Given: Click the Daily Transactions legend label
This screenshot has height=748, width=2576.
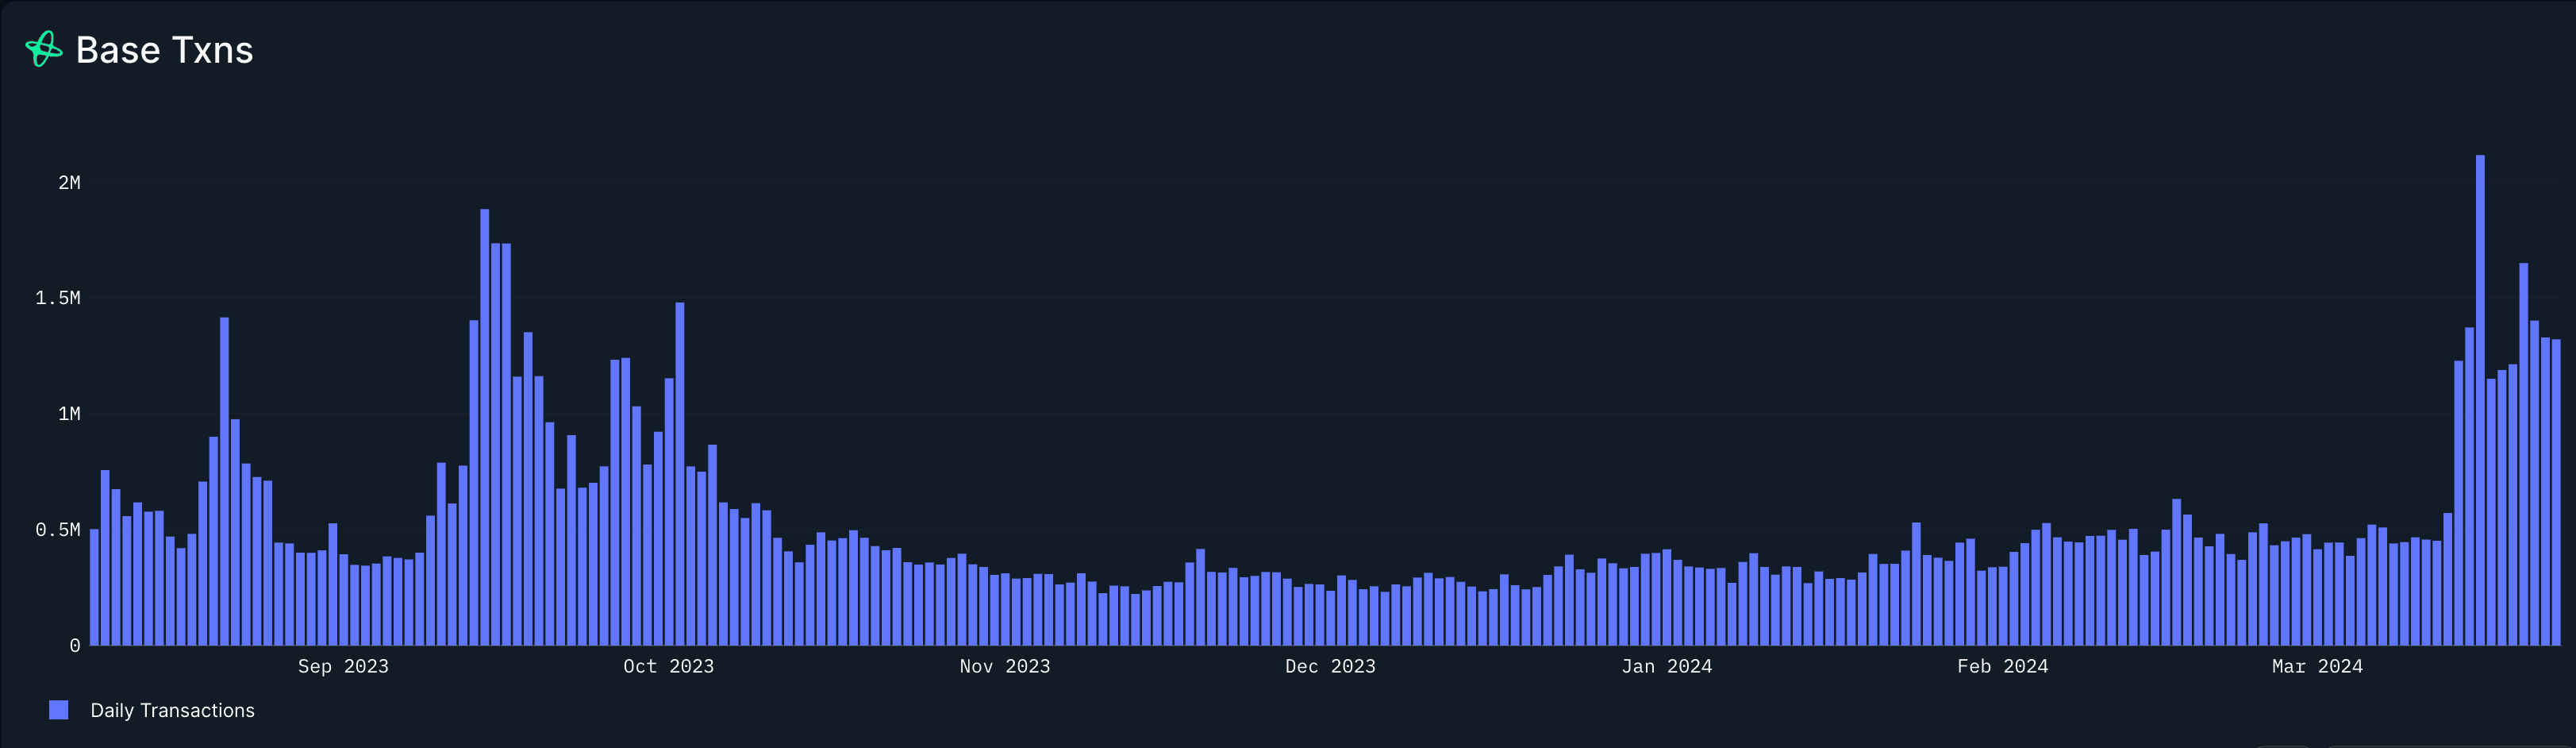Looking at the screenshot, I should click(172, 710).
